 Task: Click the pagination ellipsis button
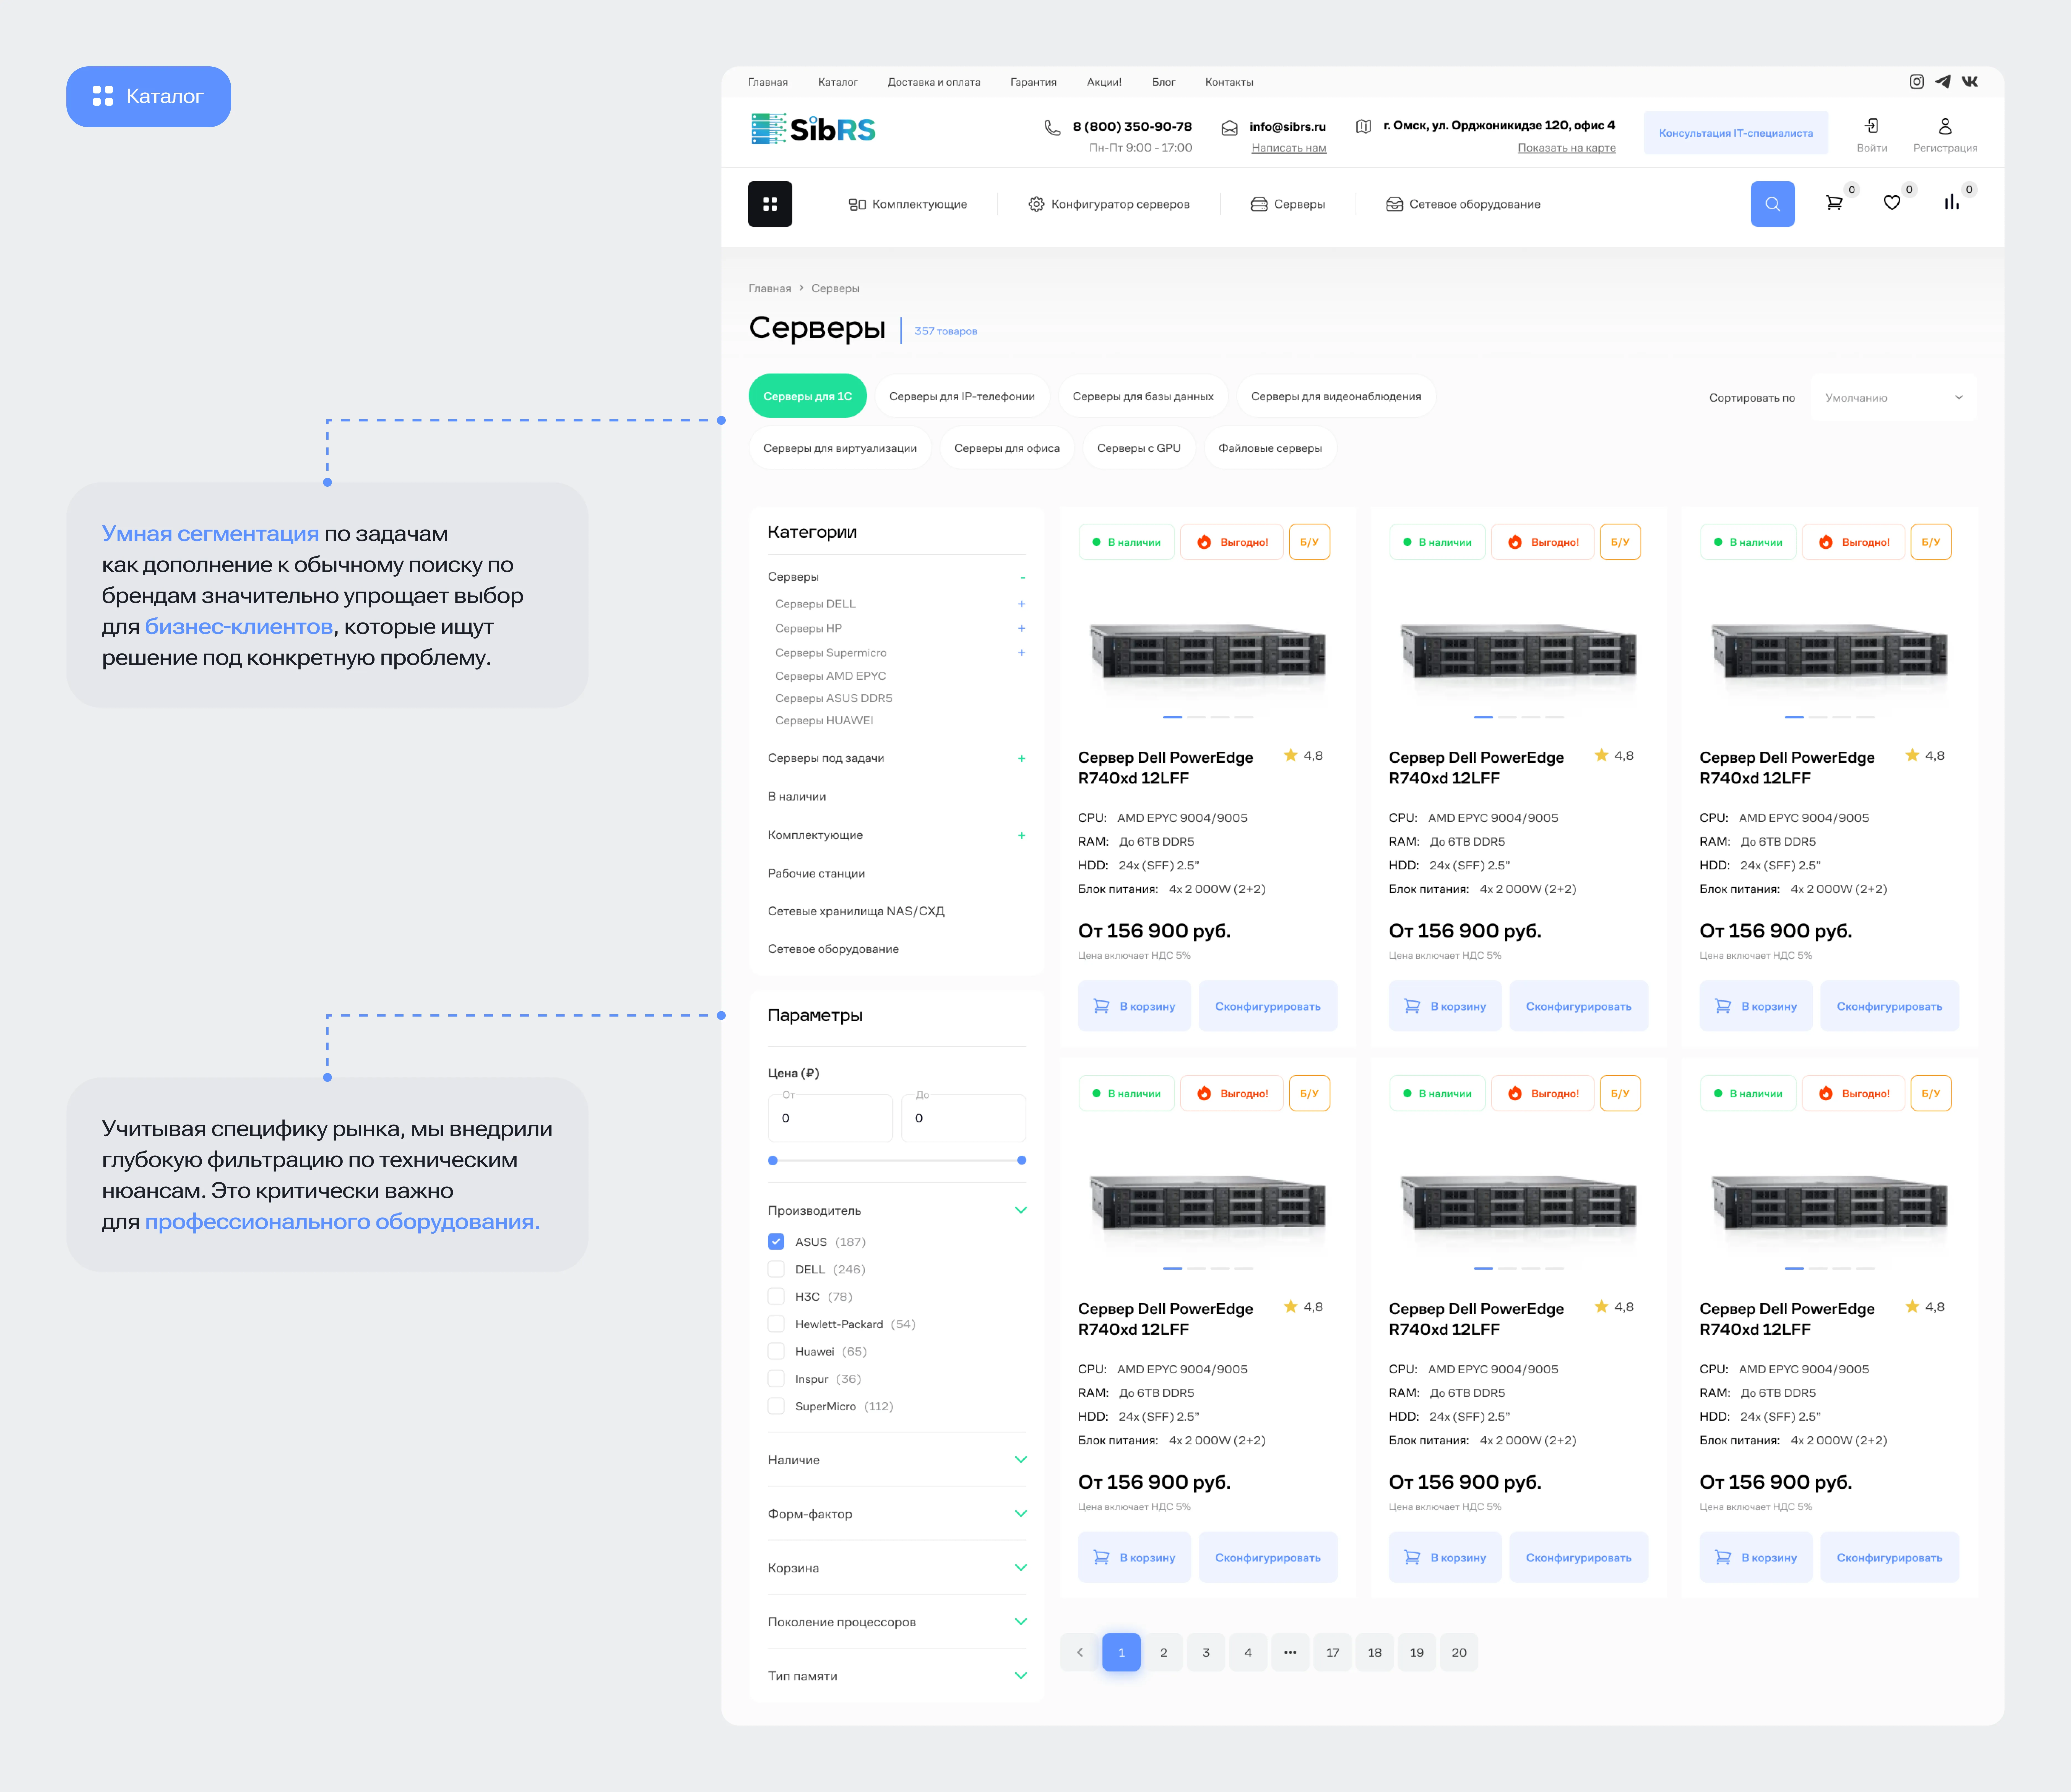point(1290,1652)
